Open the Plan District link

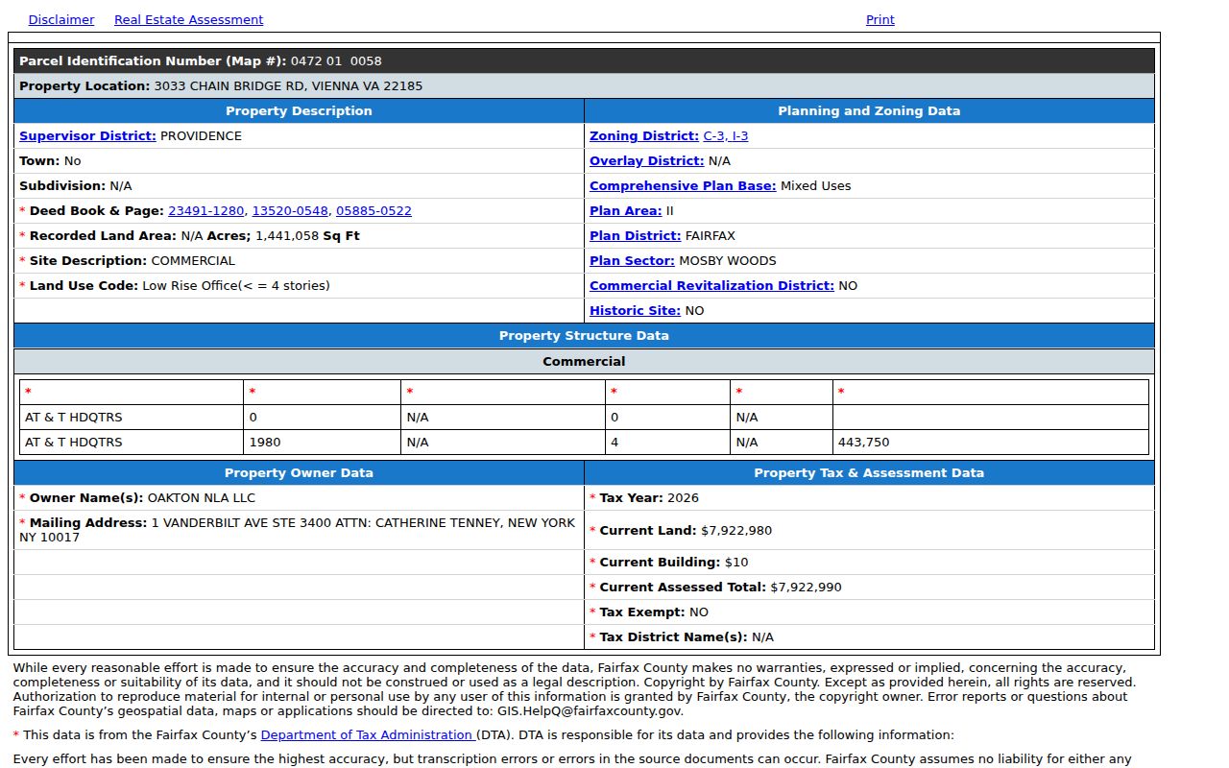pyautogui.click(x=636, y=235)
